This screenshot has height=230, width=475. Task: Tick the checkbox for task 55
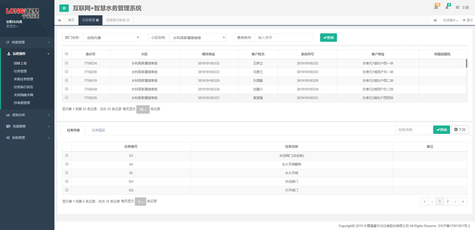(66, 172)
